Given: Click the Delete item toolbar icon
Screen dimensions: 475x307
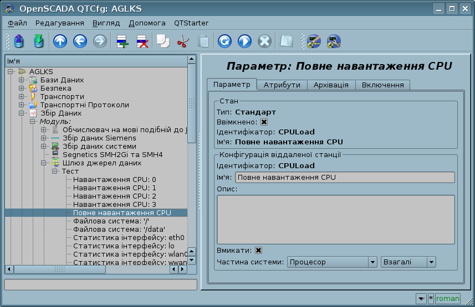Looking at the screenshot, I should (142, 41).
